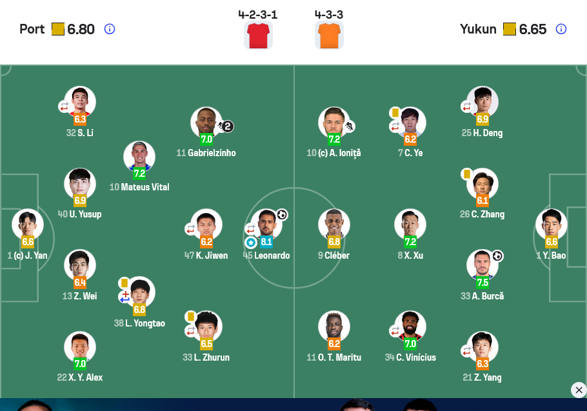Click Leonardo's 8.1 rating badge
The height and width of the screenshot is (411, 587).
click(267, 243)
